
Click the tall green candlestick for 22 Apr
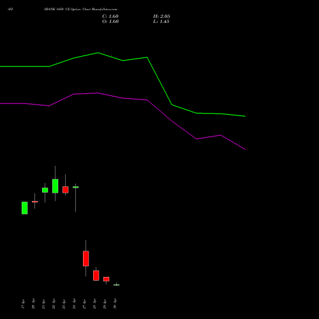pyautogui.click(x=56, y=186)
